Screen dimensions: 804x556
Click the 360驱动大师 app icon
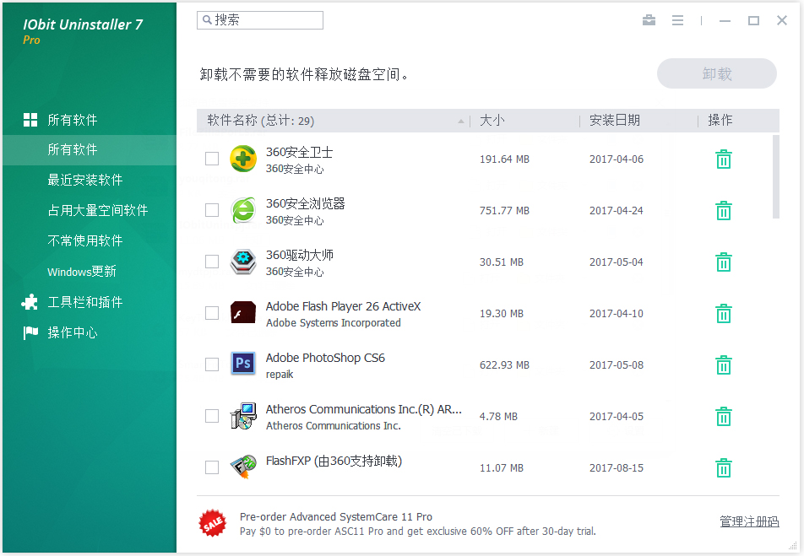(x=243, y=262)
